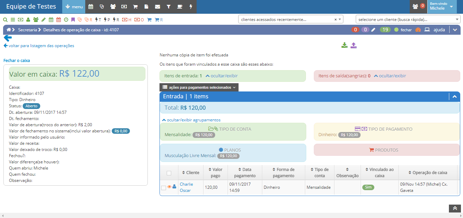463x218 pixels.
Task: Open the envelope messages icon
Action: pyautogui.click(x=157, y=7)
